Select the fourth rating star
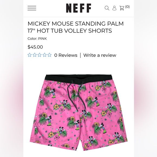157x157 pixels. click(x=44, y=55)
